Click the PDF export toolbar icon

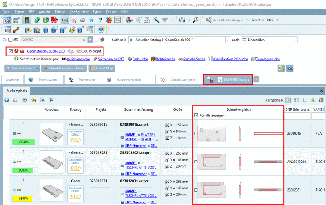pos(54,20)
